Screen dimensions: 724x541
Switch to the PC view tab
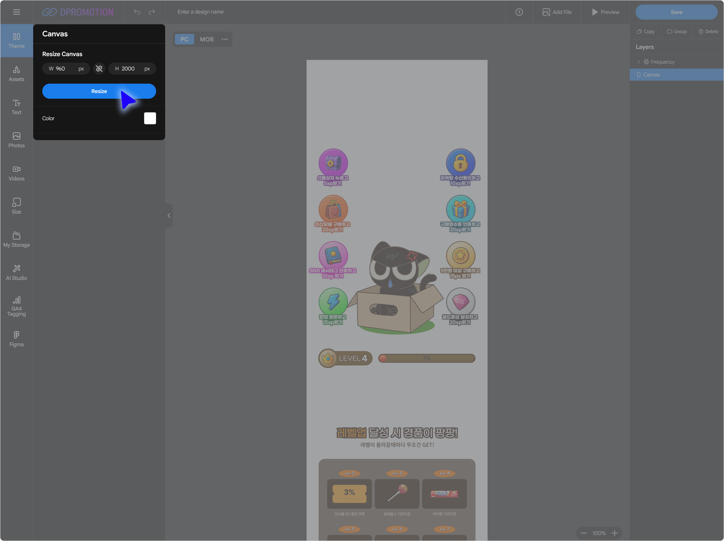[184, 39]
